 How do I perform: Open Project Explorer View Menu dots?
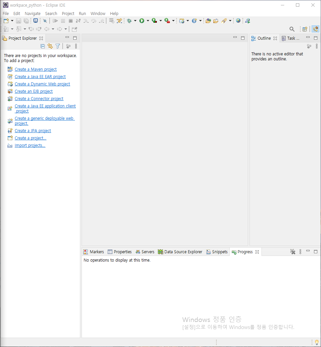tap(76, 46)
